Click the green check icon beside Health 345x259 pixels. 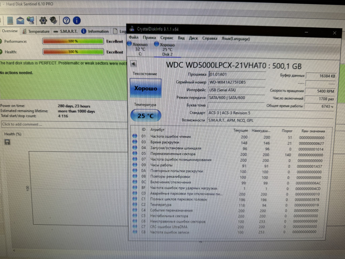[1, 52]
